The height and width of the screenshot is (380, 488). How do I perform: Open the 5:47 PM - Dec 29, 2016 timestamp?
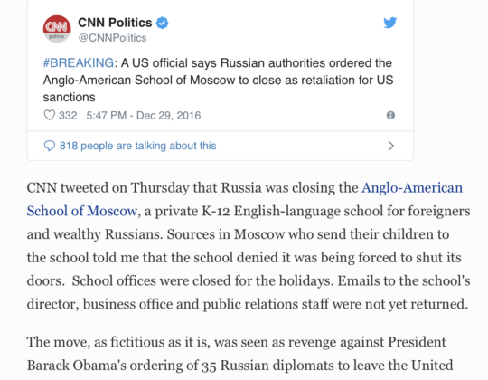[144, 116]
